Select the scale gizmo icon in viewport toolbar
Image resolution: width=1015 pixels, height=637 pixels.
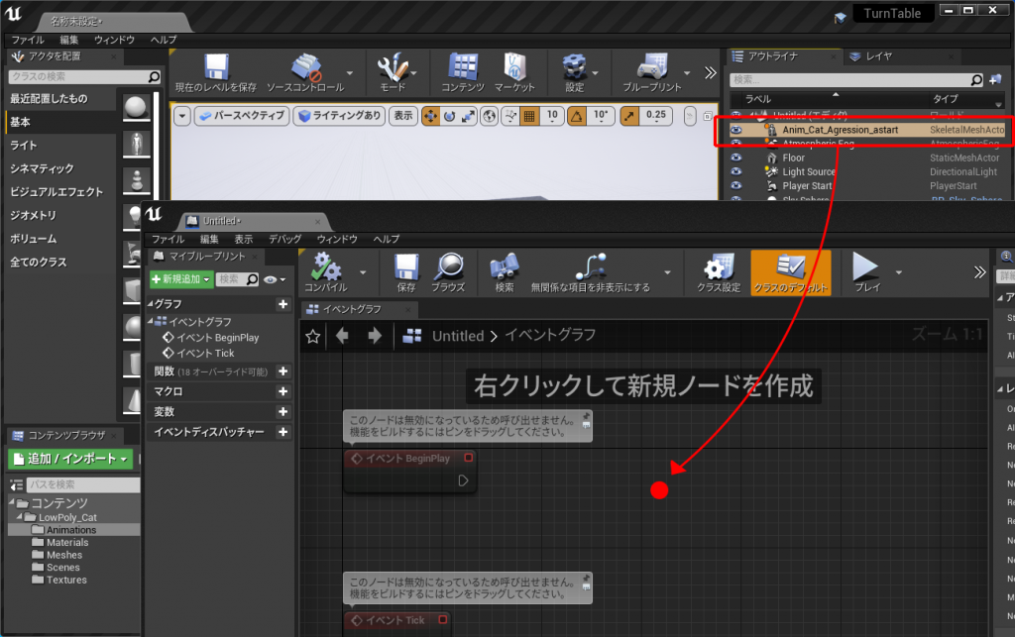coord(468,117)
